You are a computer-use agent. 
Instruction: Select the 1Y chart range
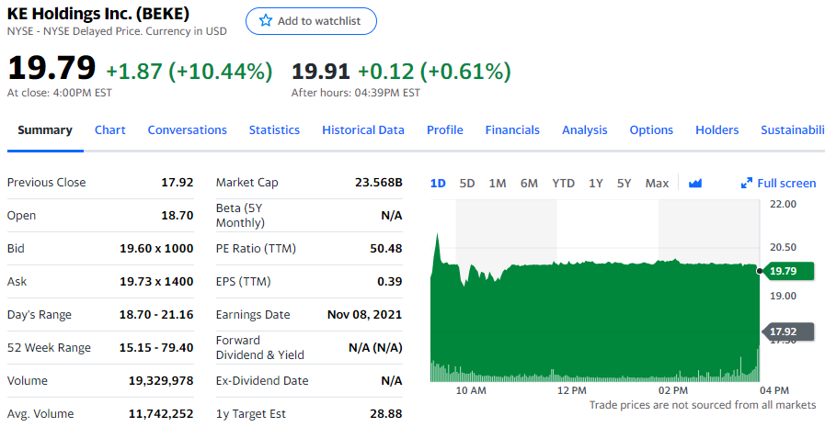pyautogui.click(x=596, y=184)
